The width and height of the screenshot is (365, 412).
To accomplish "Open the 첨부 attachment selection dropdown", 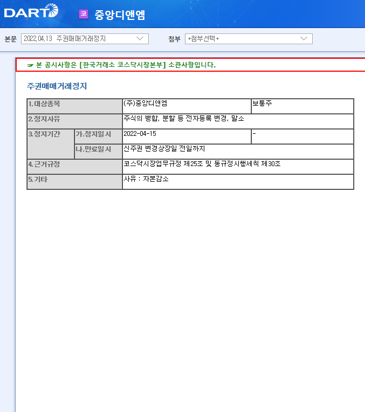I will [249, 39].
